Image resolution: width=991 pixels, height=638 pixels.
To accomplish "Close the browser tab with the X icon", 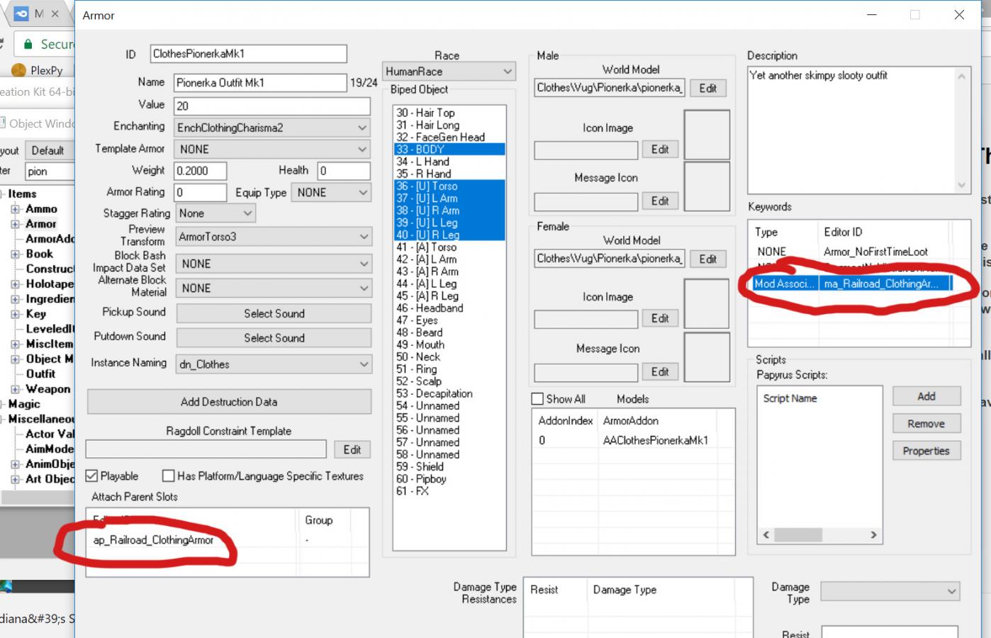I will click(x=55, y=13).
